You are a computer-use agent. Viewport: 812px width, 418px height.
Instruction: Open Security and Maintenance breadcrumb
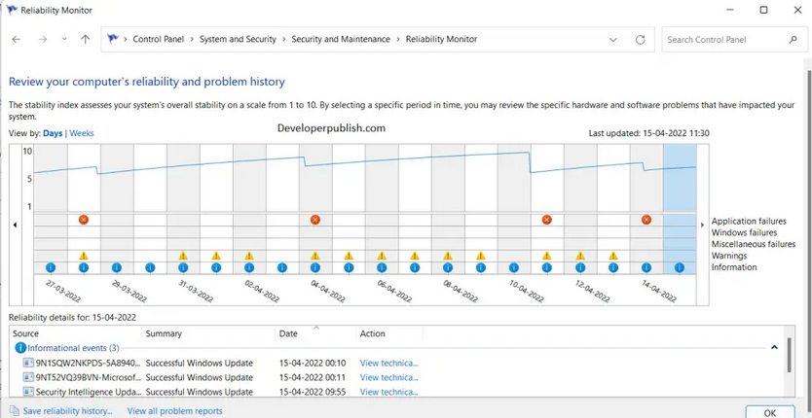tap(341, 39)
